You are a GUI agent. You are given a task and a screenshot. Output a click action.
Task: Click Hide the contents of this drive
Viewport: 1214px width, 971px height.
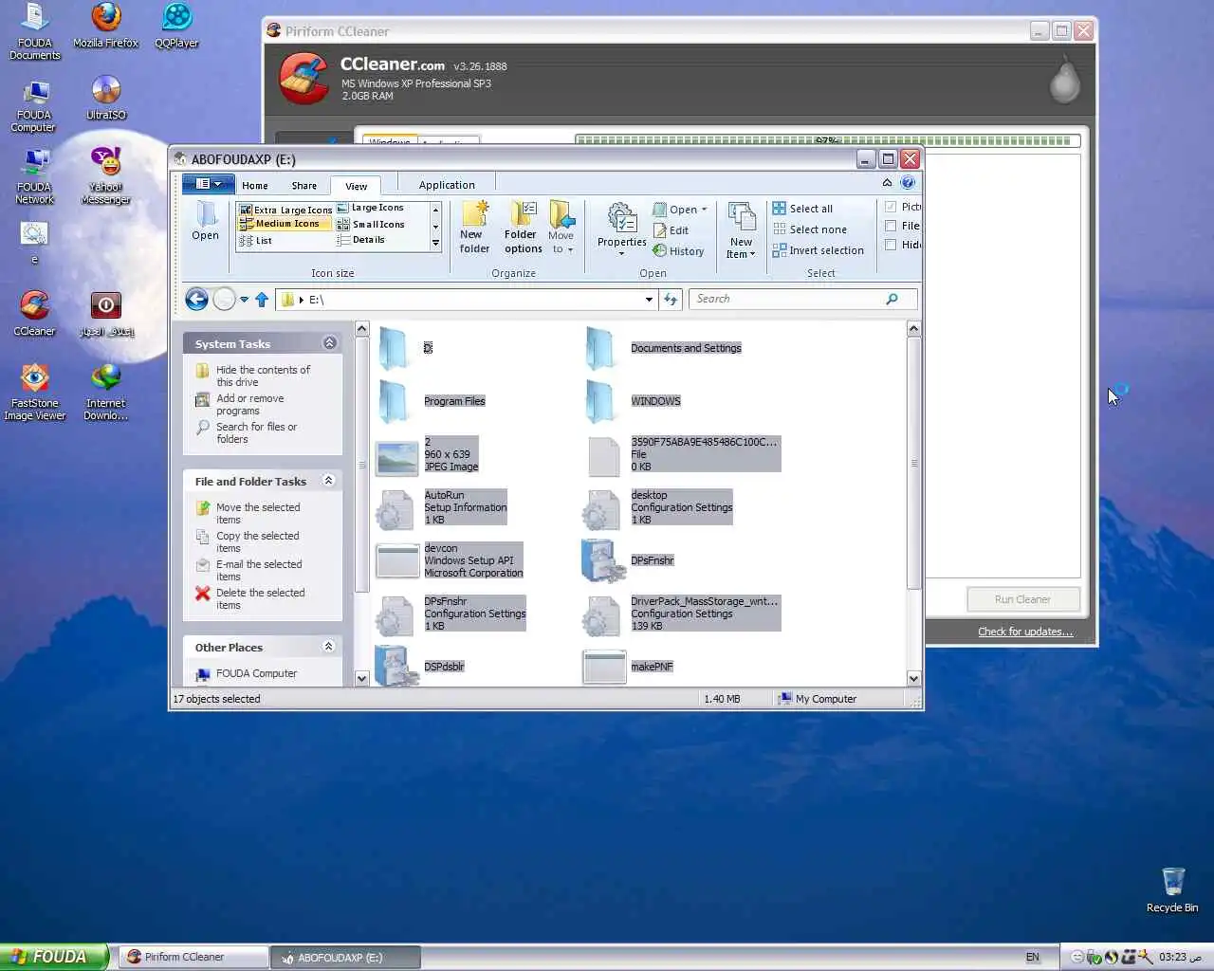point(263,376)
